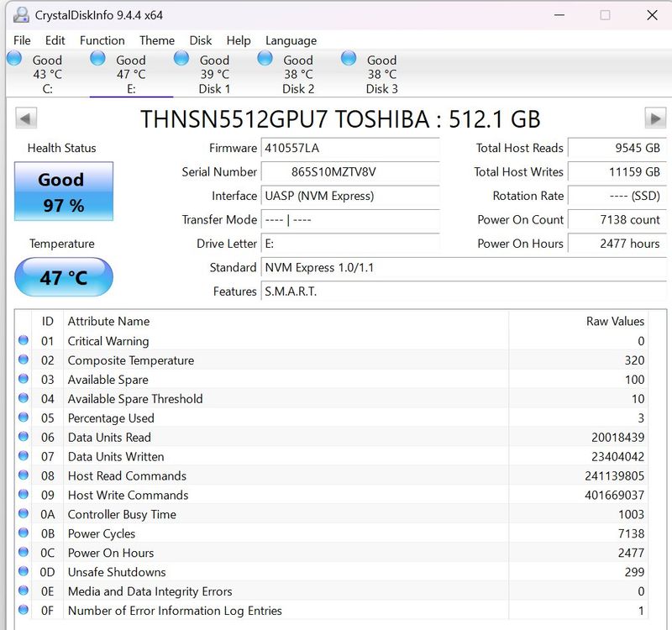
Task: Click the blue status icon above Disk 1
Action: point(181,58)
